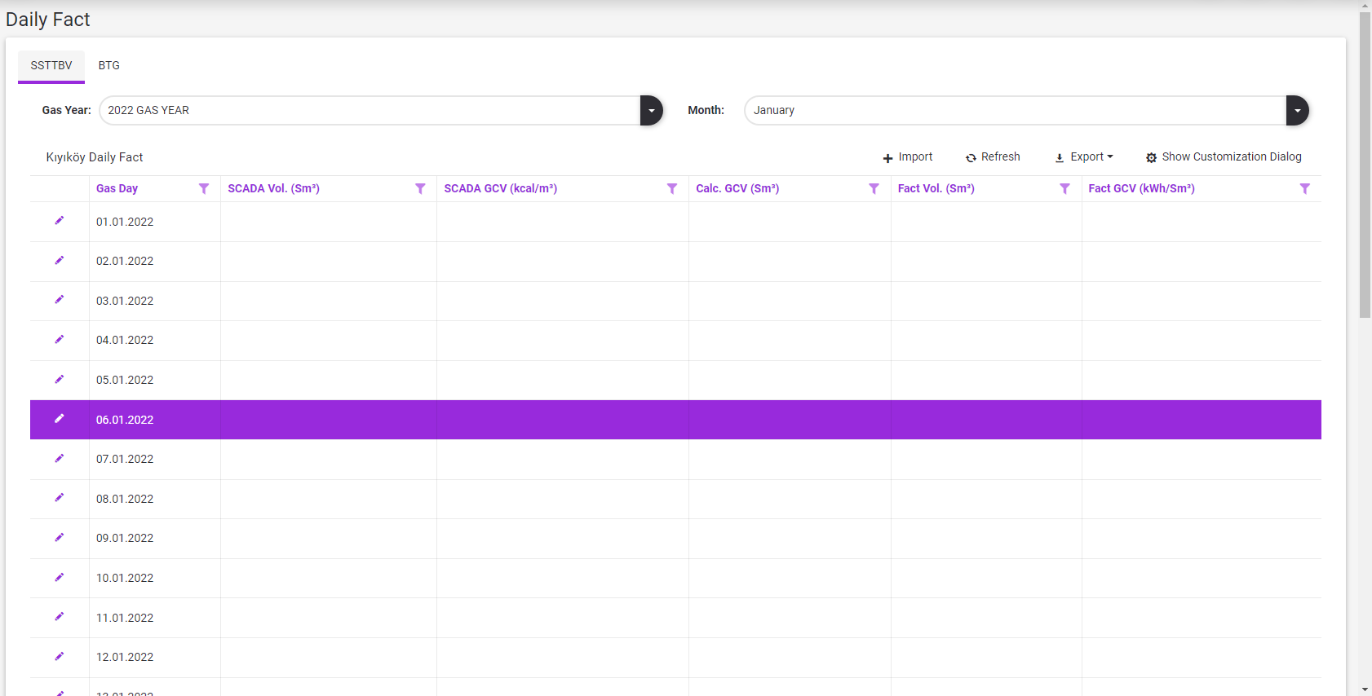The image size is (1372, 696).
Task: Sort by the Gas Day column header
Action: coord(117,189)
